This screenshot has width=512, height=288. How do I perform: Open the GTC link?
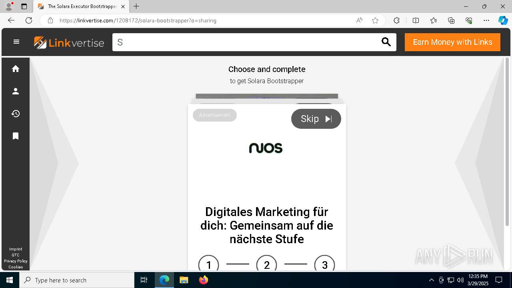16,255
